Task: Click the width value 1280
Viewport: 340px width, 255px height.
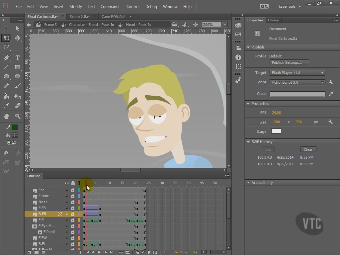Action: 276,122
